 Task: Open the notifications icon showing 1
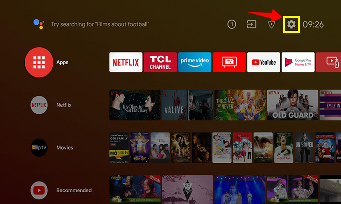click(232, 24)
